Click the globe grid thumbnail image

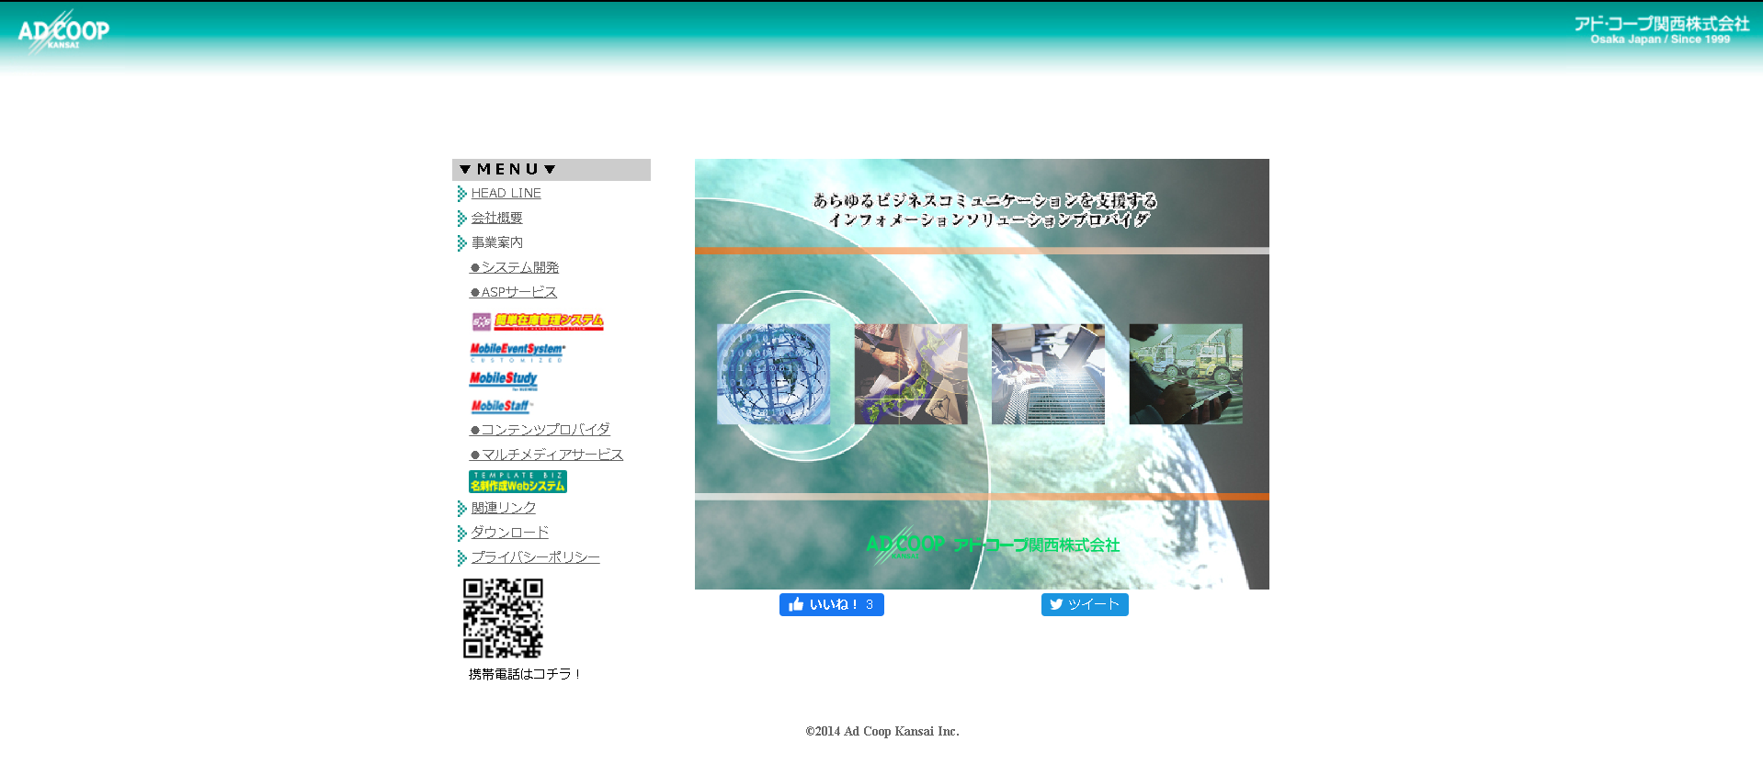[x=773, y=374]
